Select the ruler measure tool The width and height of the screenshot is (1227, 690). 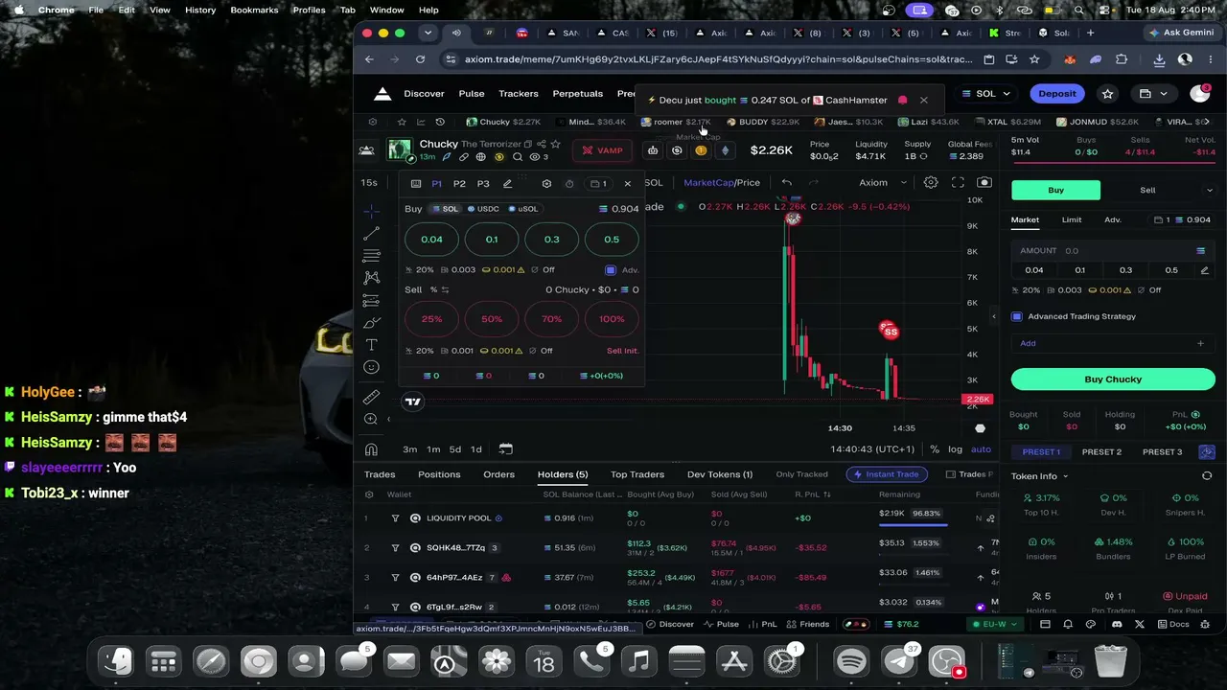pos(372,398)
